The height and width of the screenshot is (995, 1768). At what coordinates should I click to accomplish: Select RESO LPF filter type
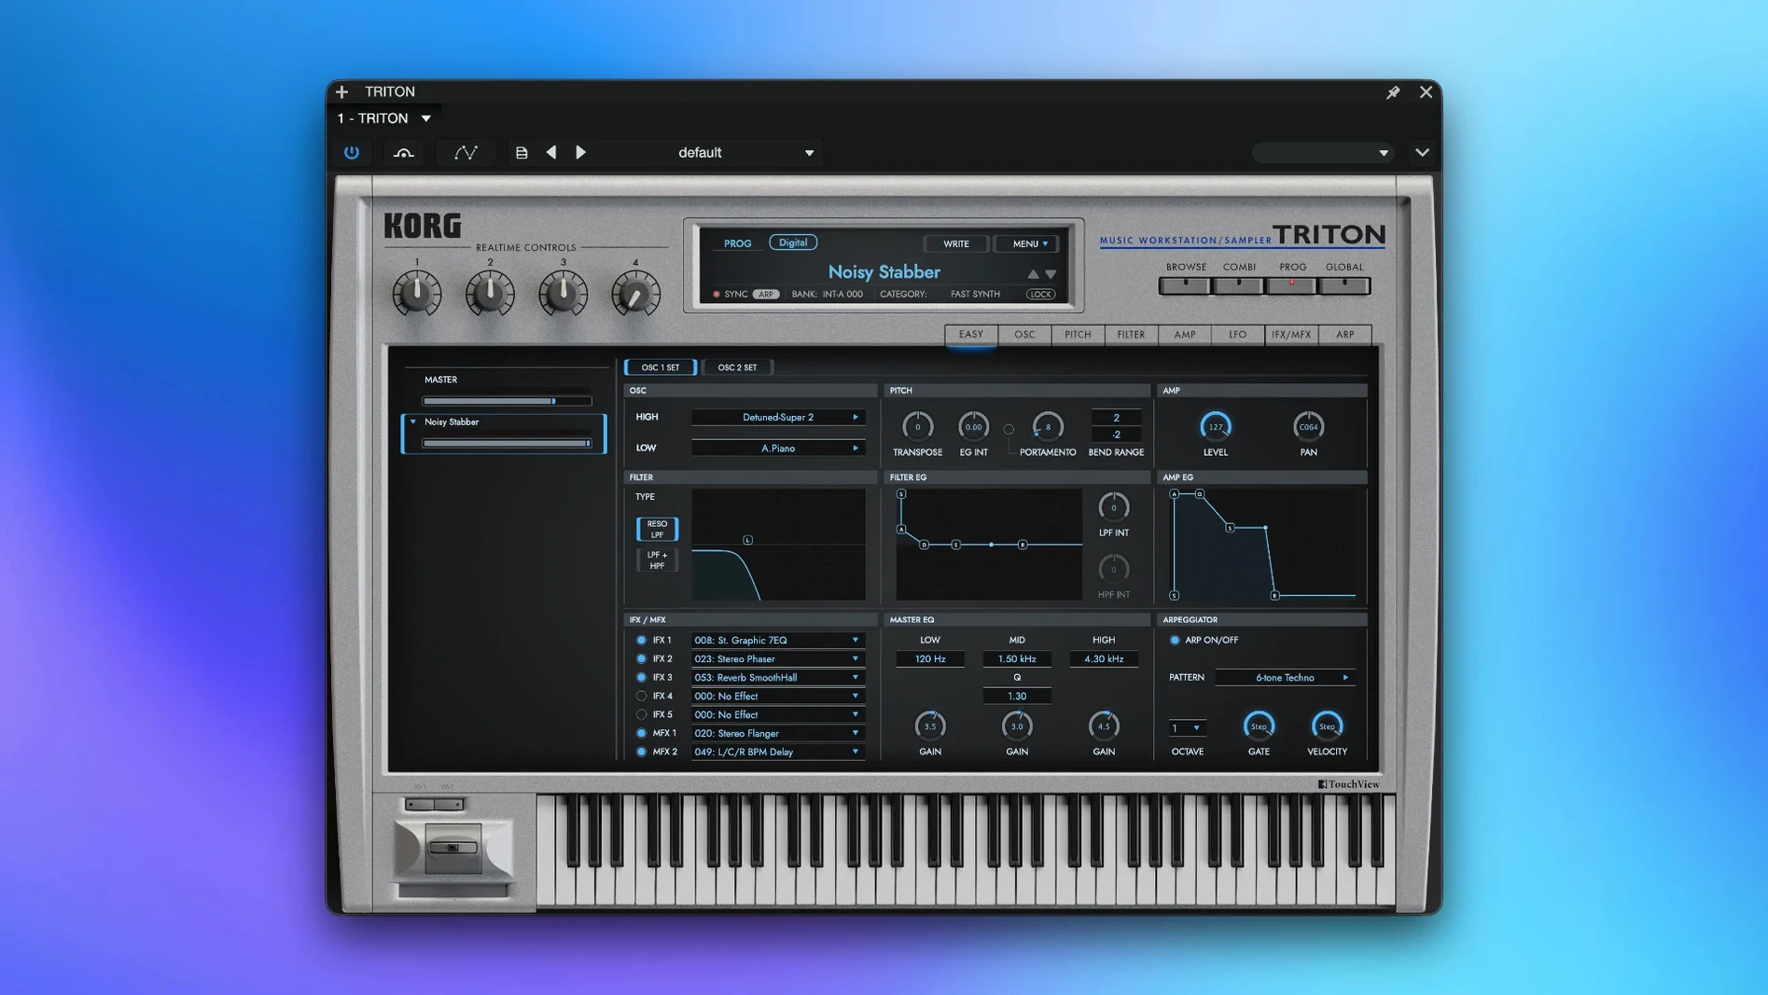pyautogui.click(x=657, y=530)
